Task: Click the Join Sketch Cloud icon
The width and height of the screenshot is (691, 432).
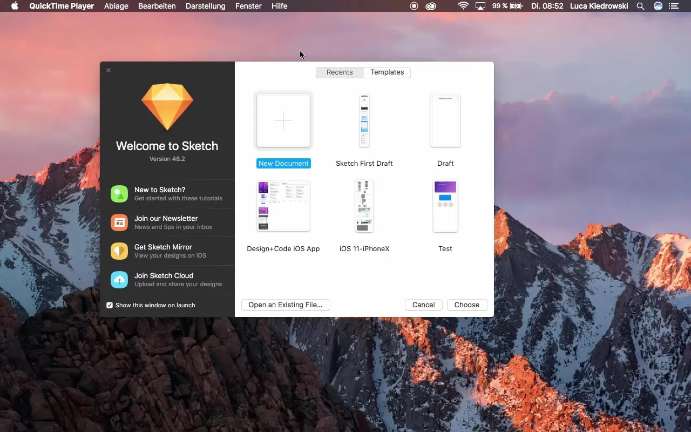Action: pos(119,280)
